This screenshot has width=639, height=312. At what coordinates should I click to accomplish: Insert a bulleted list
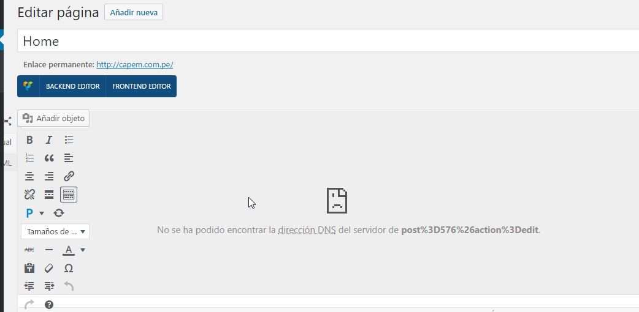pyautogui.click(x=69, y=140)
